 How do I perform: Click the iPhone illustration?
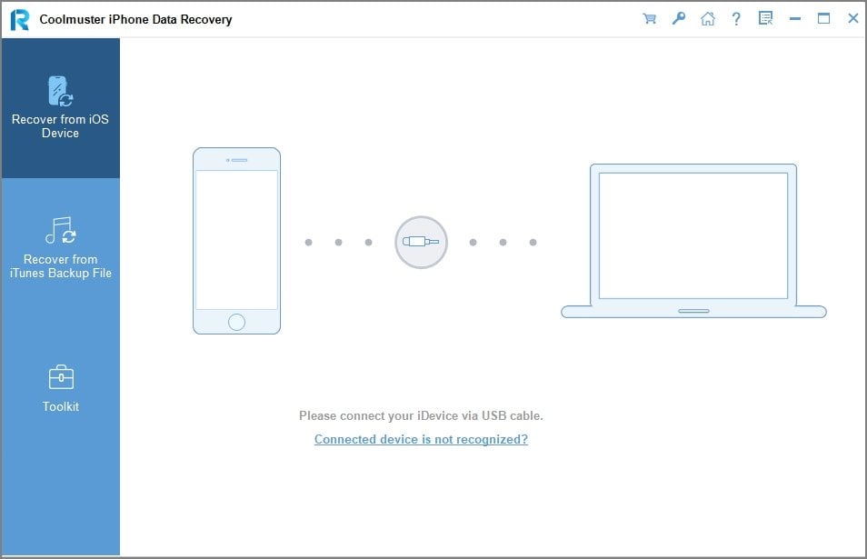tap(236, 239)
